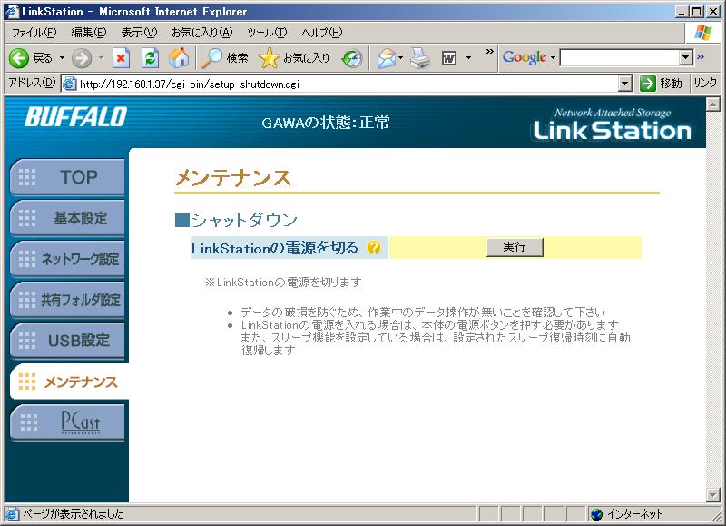Open the History clock icon
Image resolution: width=726 pixels, height=526 pixels.
352,58
